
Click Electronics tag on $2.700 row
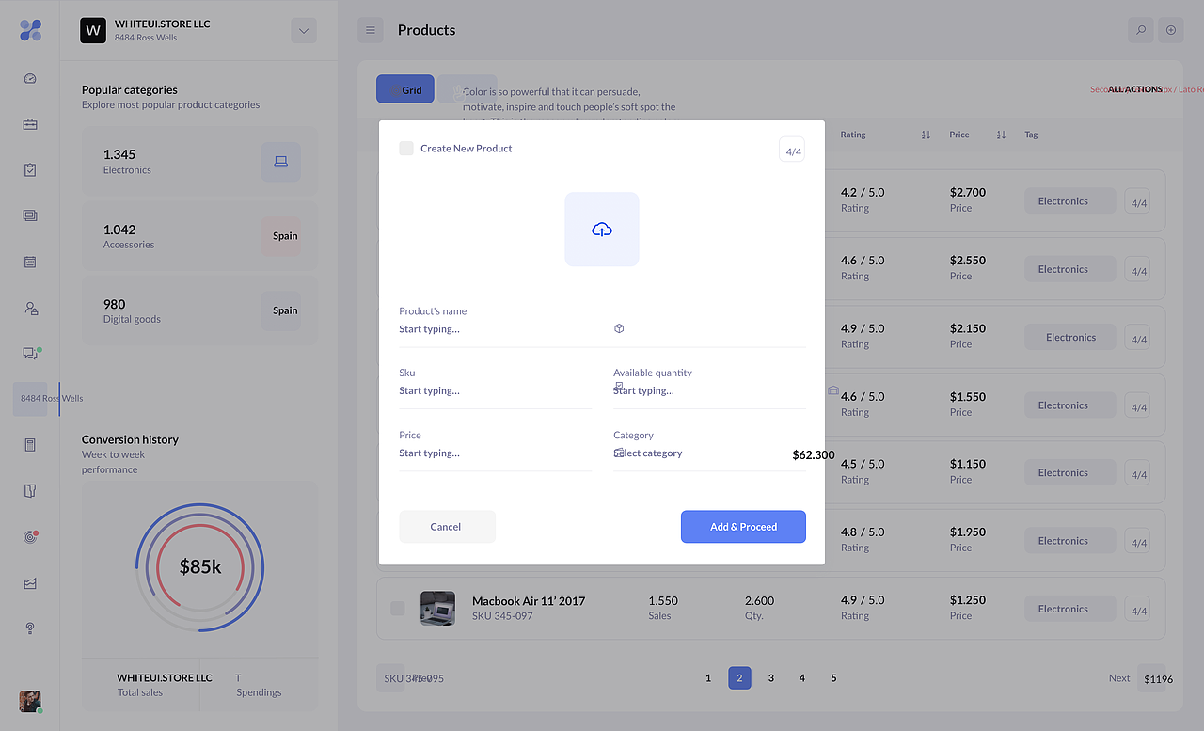coord(1070,201)
